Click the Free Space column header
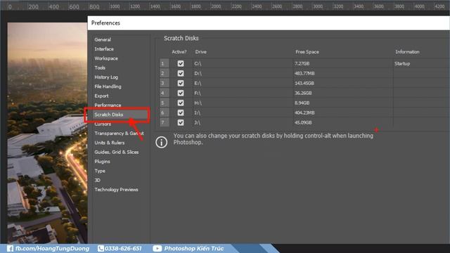 307,52
